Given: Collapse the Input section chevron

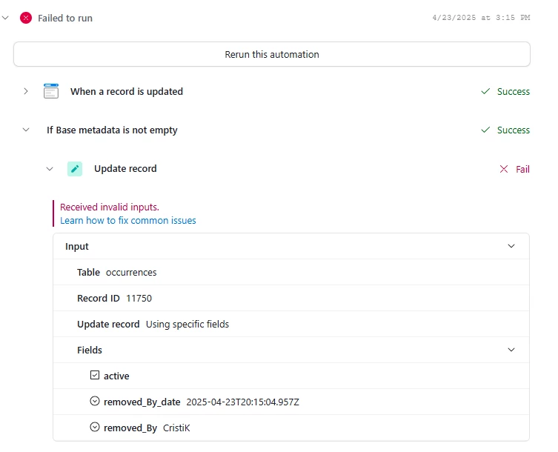Looking at the screenshot, I should 511,246.
